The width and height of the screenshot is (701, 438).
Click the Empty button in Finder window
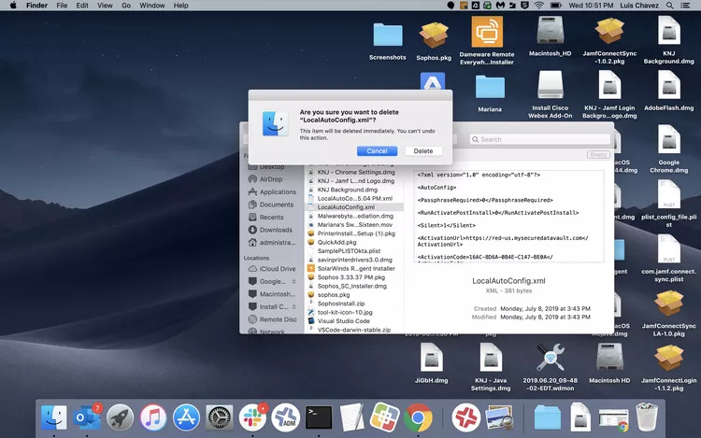click(598, 154)
